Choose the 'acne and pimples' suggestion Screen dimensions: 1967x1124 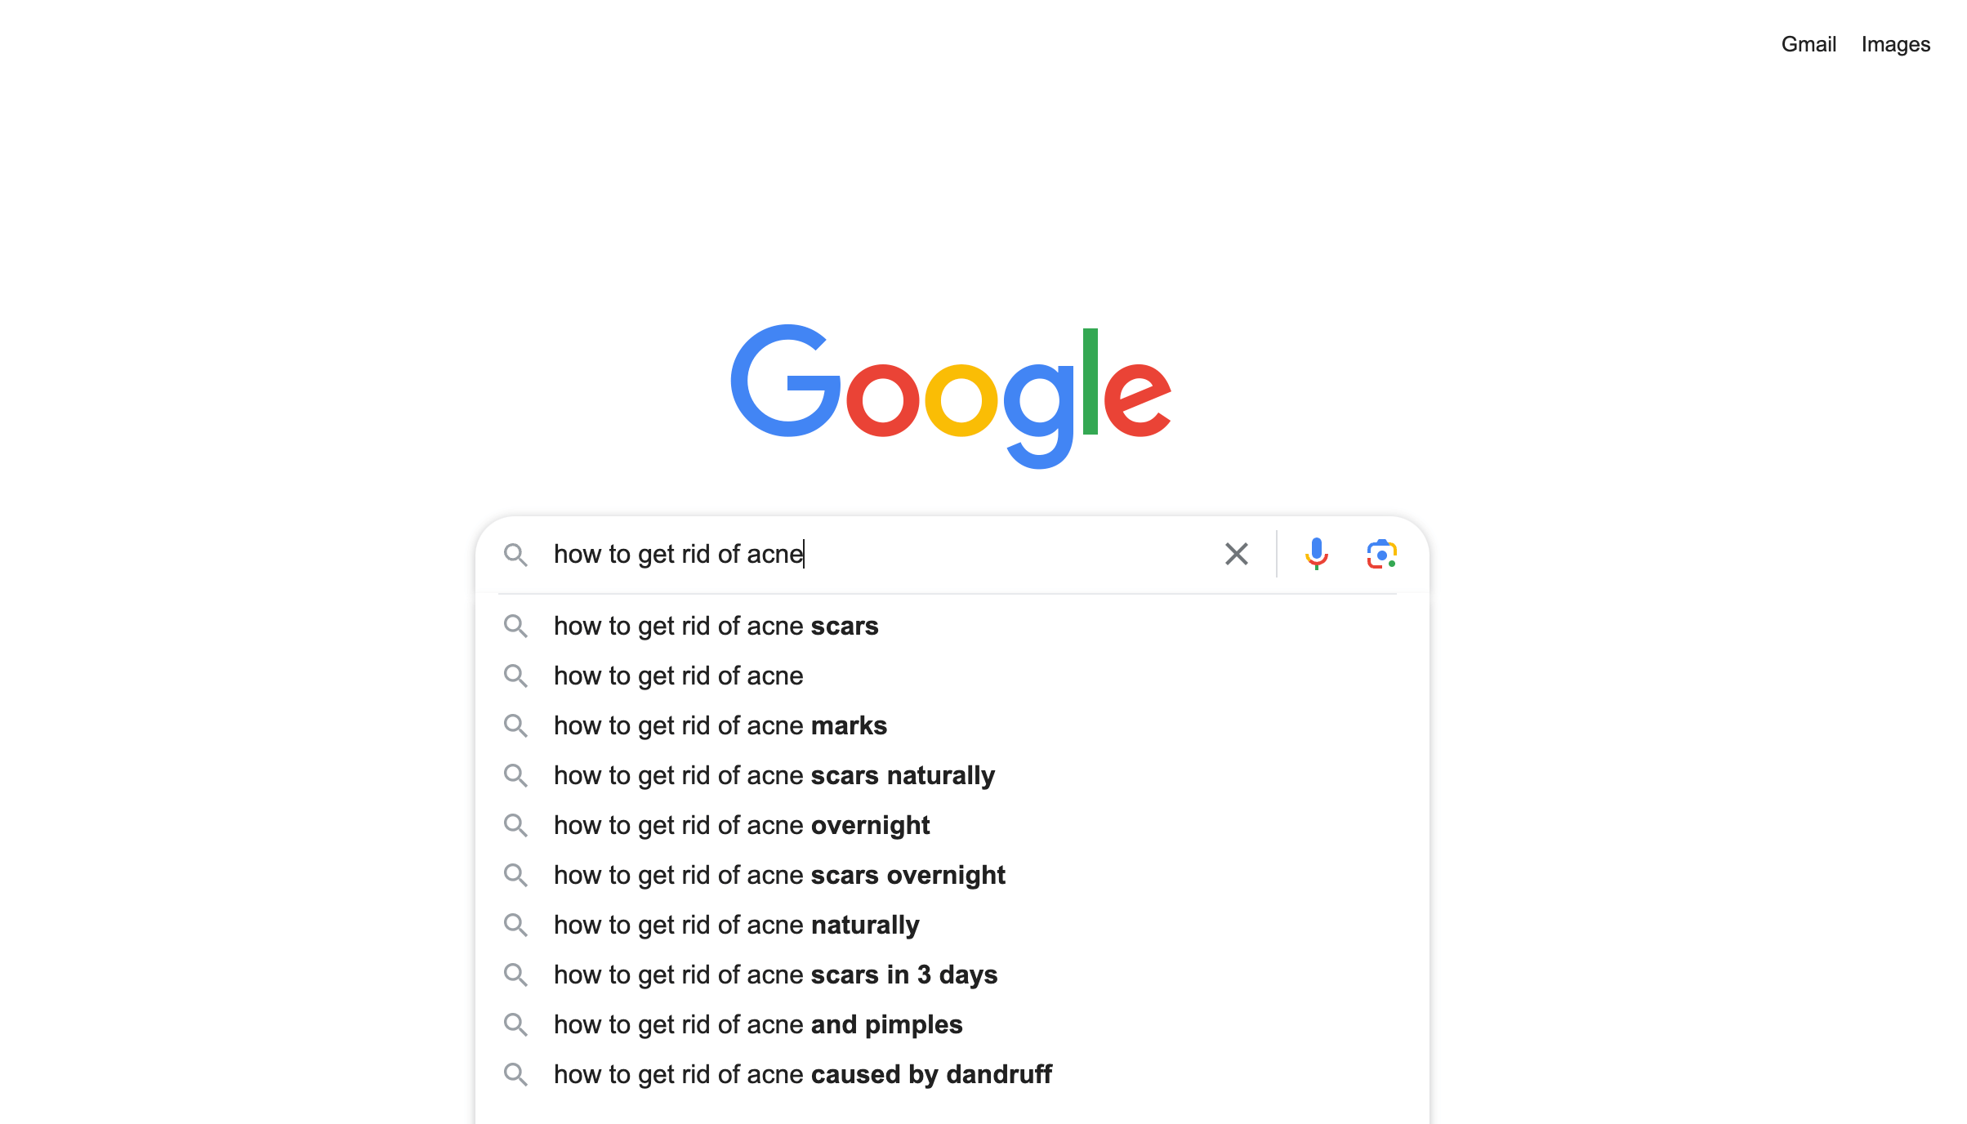[952, 1025]
